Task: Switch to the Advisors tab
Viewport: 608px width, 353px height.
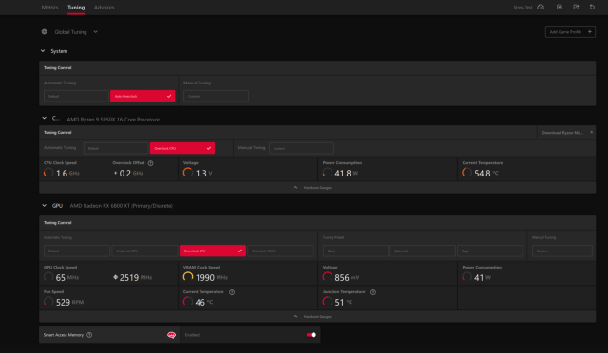Action: click(x=104, y=7)
